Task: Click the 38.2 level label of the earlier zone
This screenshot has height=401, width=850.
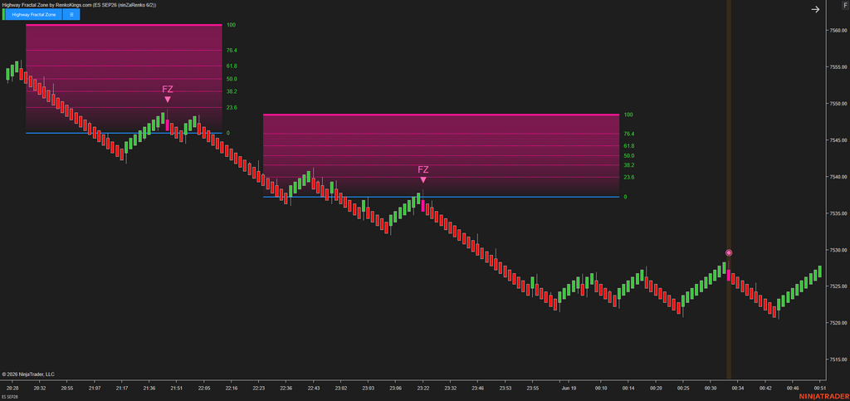Action: pos(232,91)
